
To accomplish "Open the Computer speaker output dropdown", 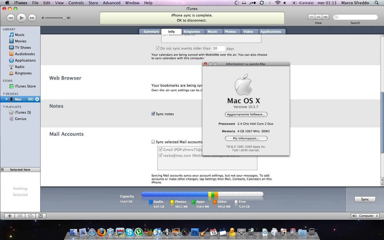I will (365, 216).
